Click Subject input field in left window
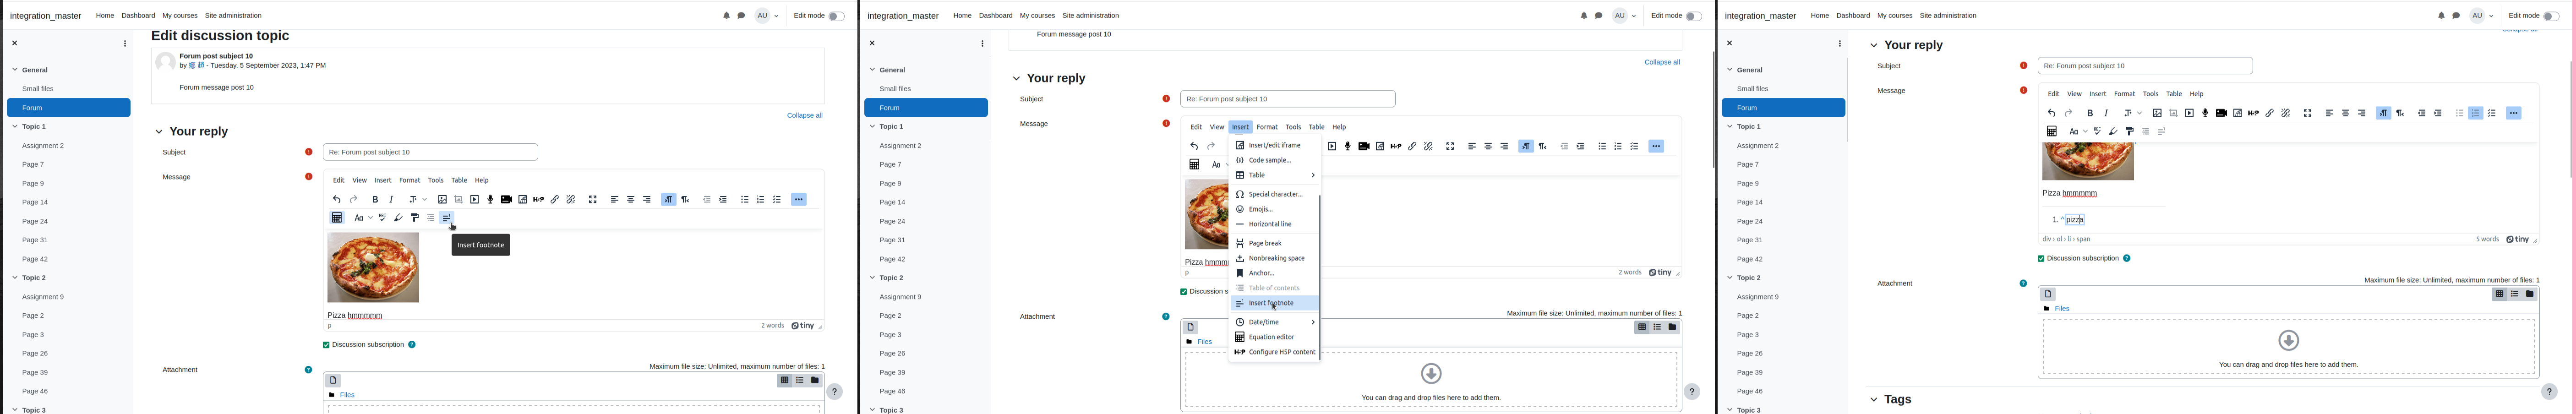 point(431,153)
